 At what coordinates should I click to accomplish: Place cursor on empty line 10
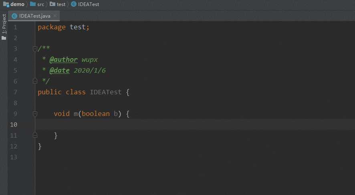195,124
